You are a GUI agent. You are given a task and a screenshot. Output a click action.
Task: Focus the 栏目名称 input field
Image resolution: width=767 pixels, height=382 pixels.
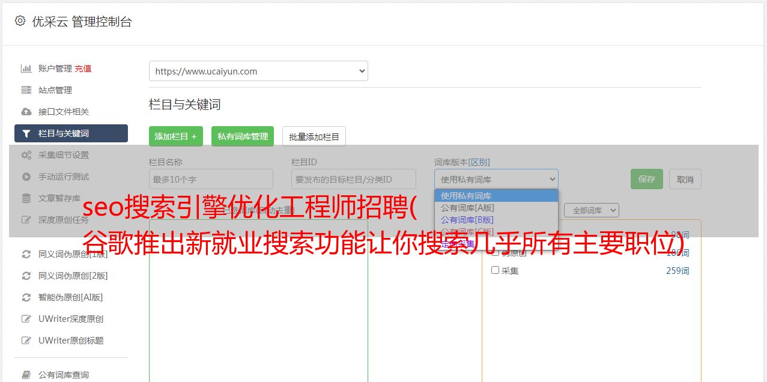pos(211,179)
